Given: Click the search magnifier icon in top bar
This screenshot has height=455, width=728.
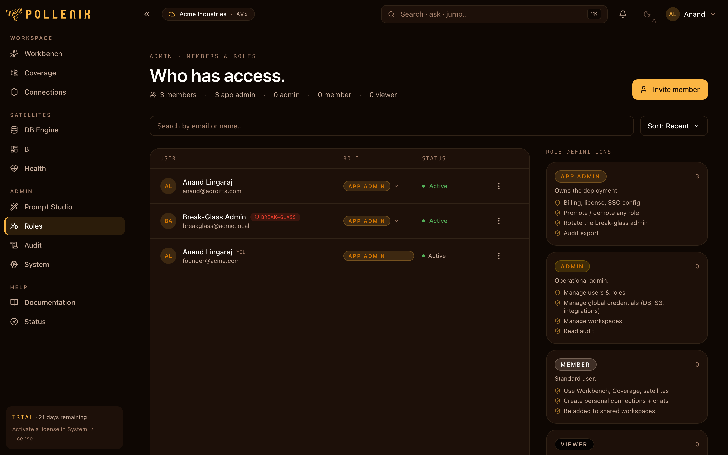Looking at the screenshot, I should (x=391, y=14).
